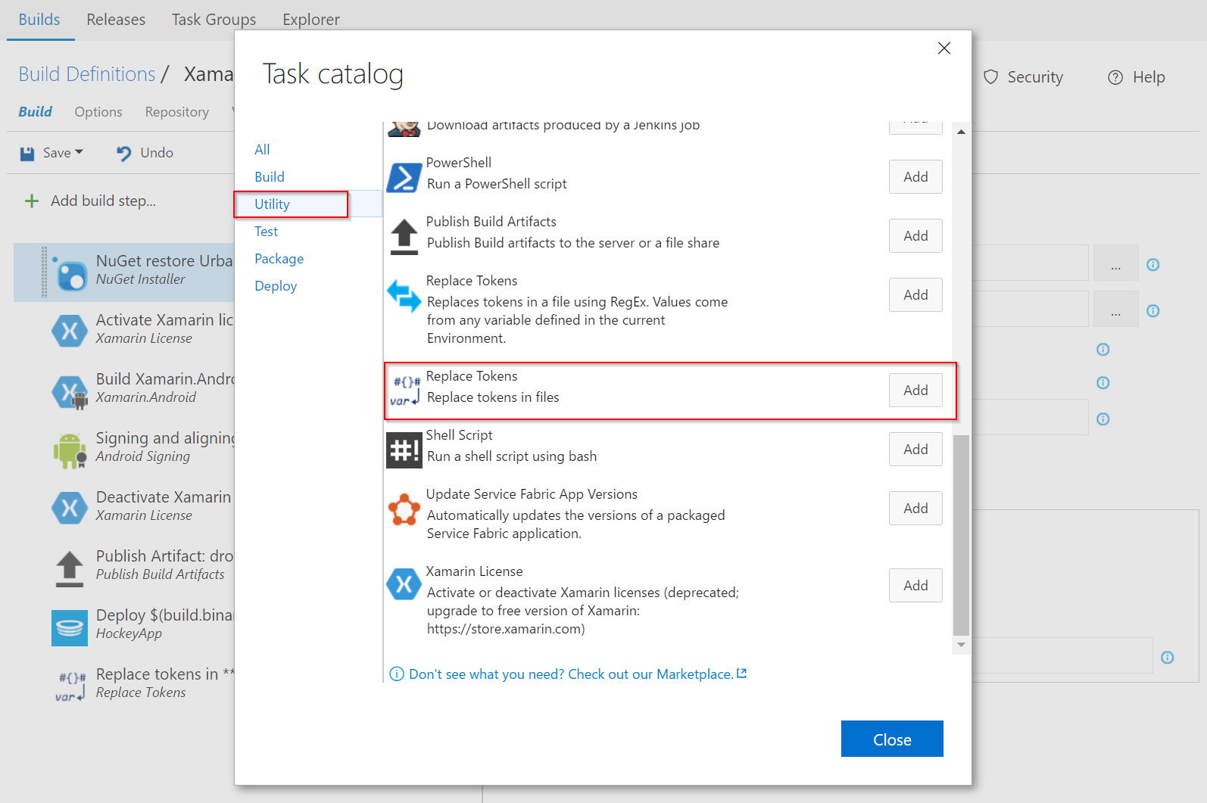This screenshot has width=1207, height=803.
Task: Select the Test category
Action: (x=266, y=232)
